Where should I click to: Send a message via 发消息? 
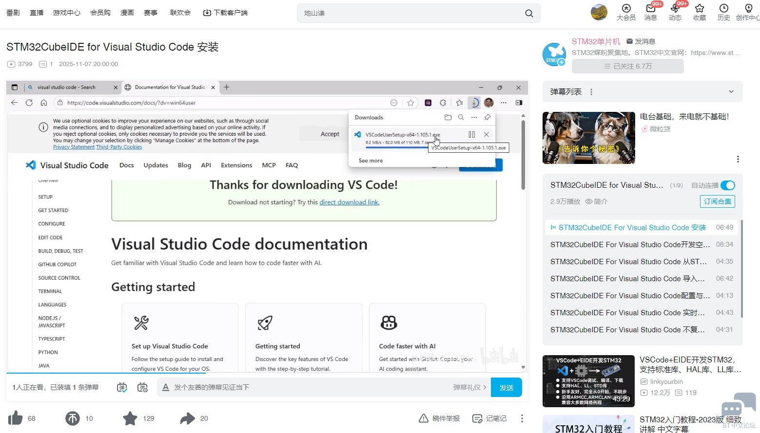click(641, 41)
